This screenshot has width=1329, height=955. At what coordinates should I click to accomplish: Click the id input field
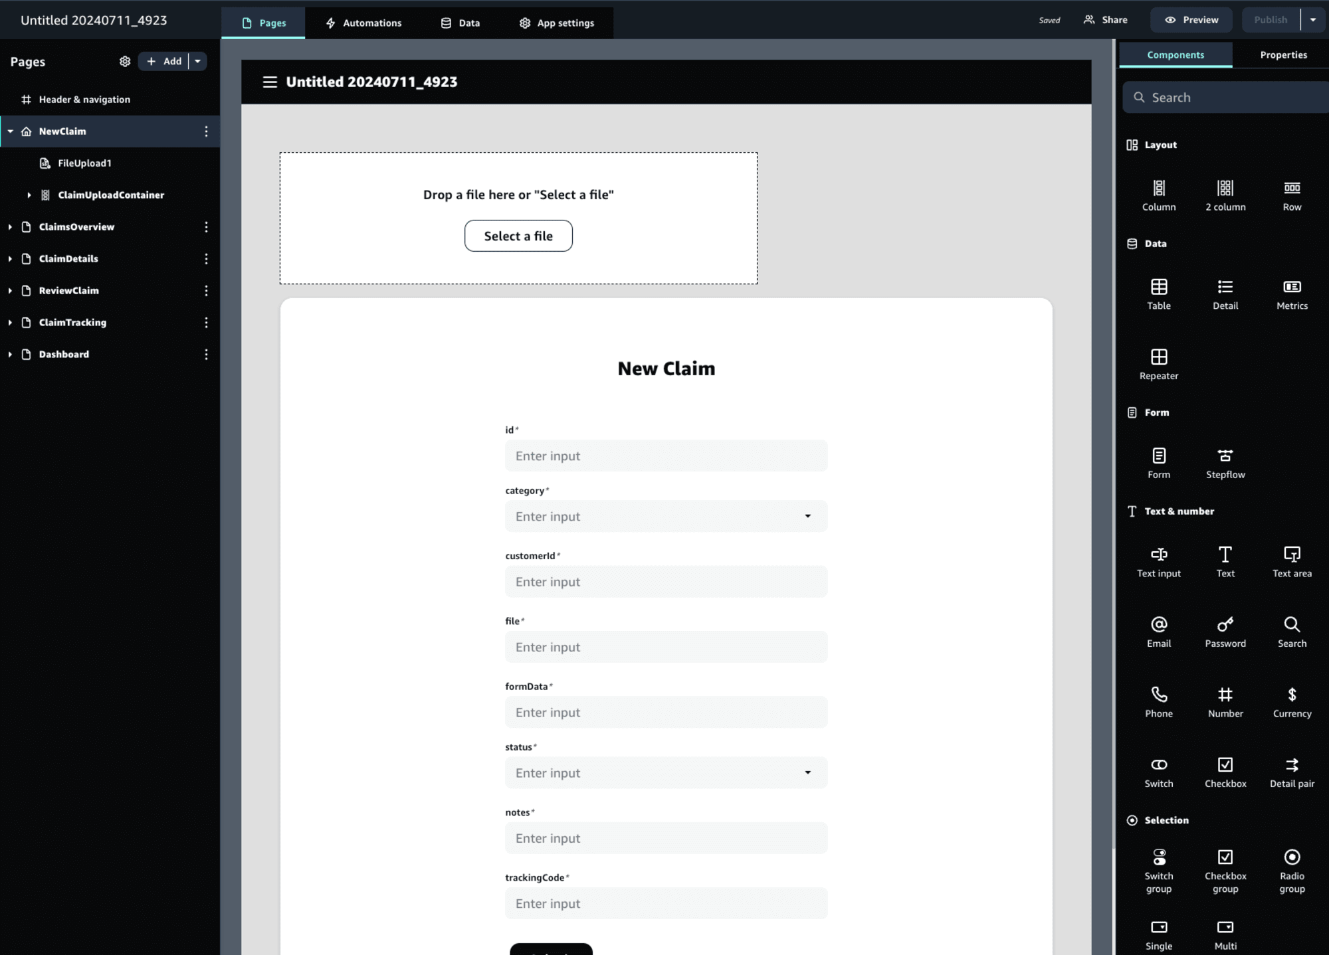(666, 456)
